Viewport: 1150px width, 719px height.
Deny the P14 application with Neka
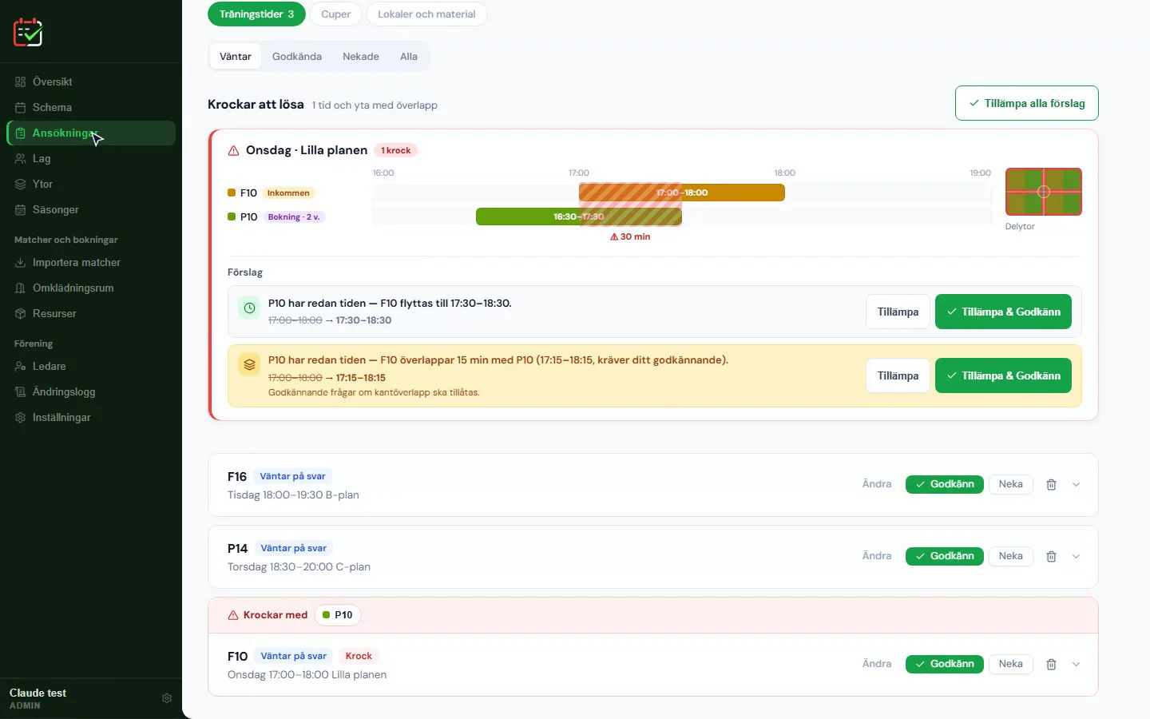coord(1010,556)
